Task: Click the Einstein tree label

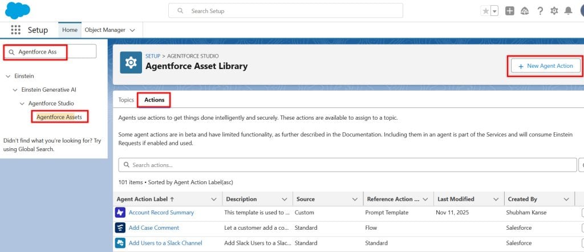Action: pyautogui.click(x=24, y=76)
